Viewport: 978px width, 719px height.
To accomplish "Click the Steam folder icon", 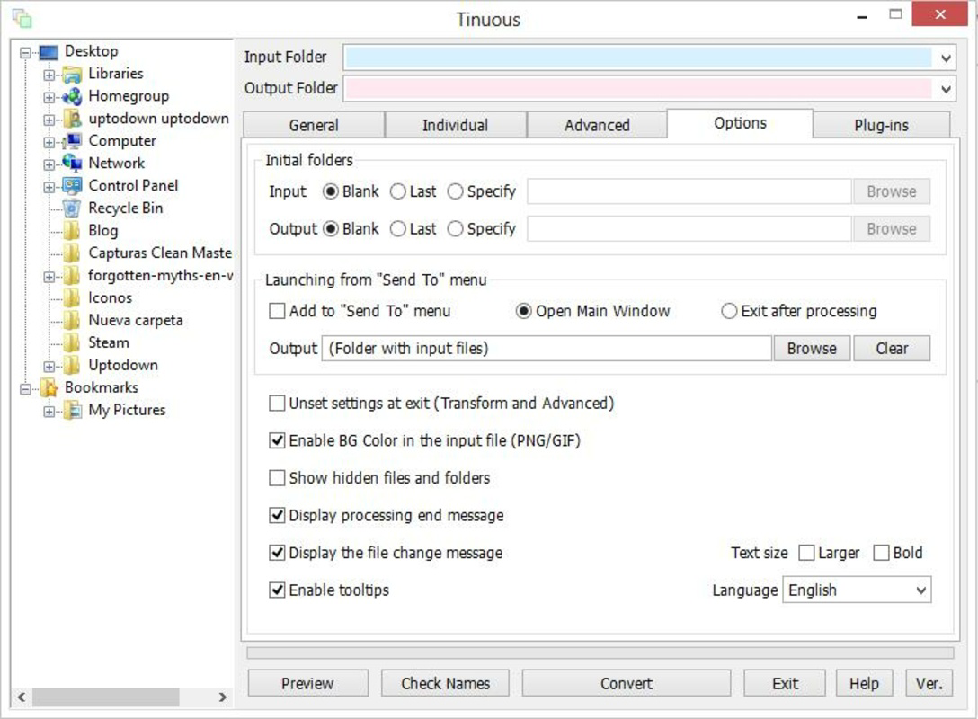I will [72, 343].
